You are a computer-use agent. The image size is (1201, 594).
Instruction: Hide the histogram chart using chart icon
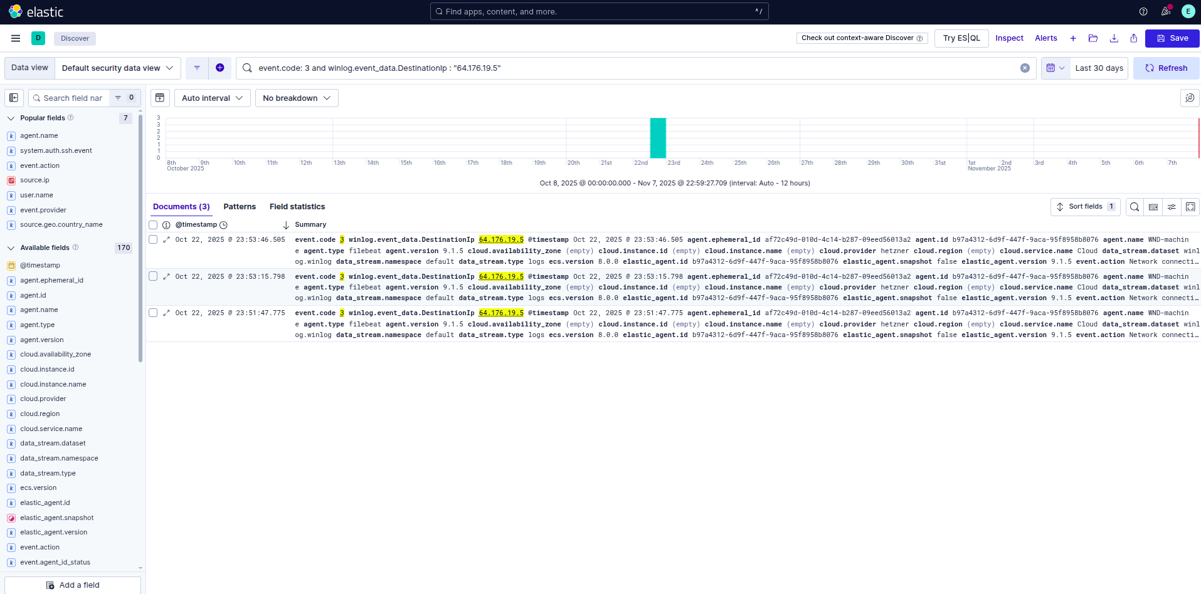[160, 98]
